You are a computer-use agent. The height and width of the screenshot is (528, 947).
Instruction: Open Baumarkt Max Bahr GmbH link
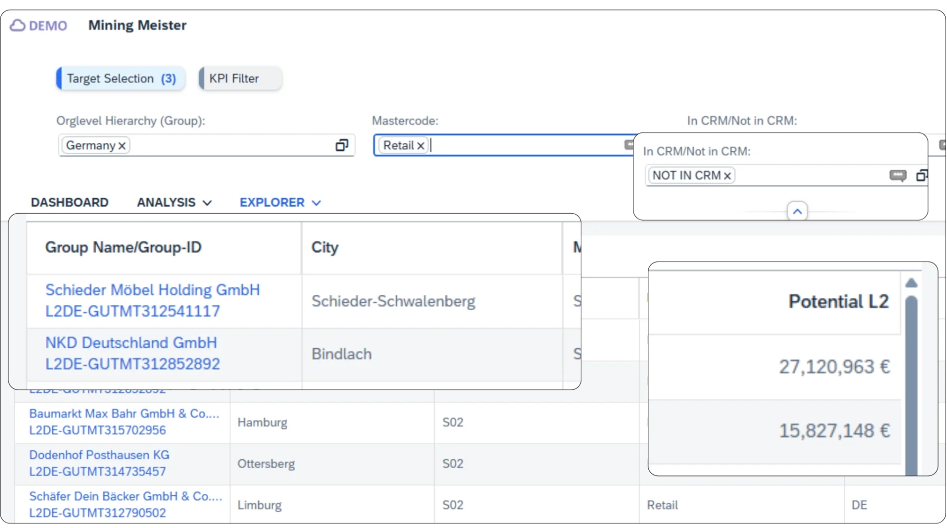(124, 413)
